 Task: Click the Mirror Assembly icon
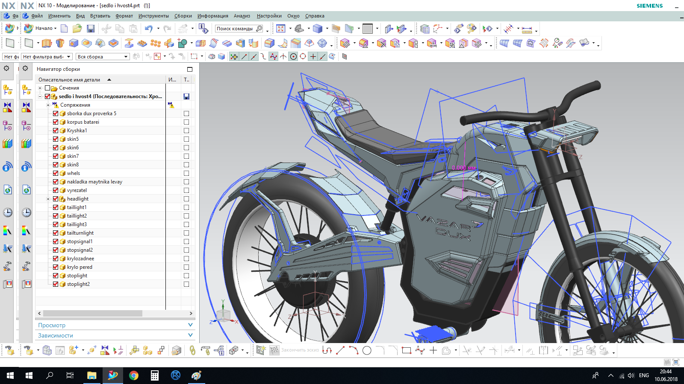(105, 350)
